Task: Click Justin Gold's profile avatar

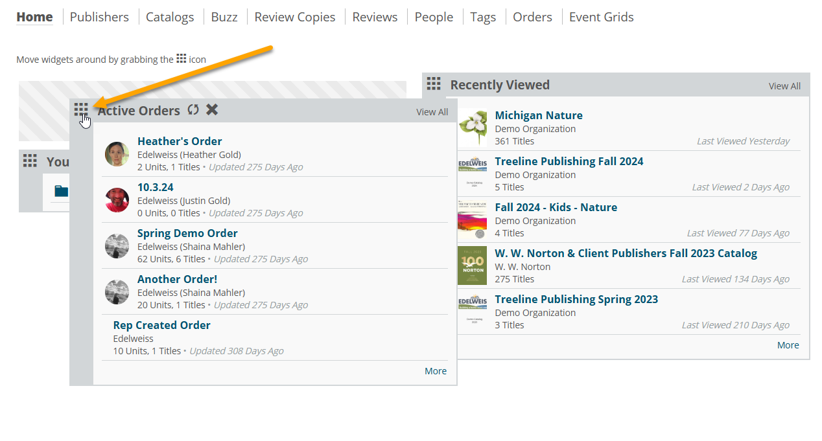Action: (x=117, y=200)
